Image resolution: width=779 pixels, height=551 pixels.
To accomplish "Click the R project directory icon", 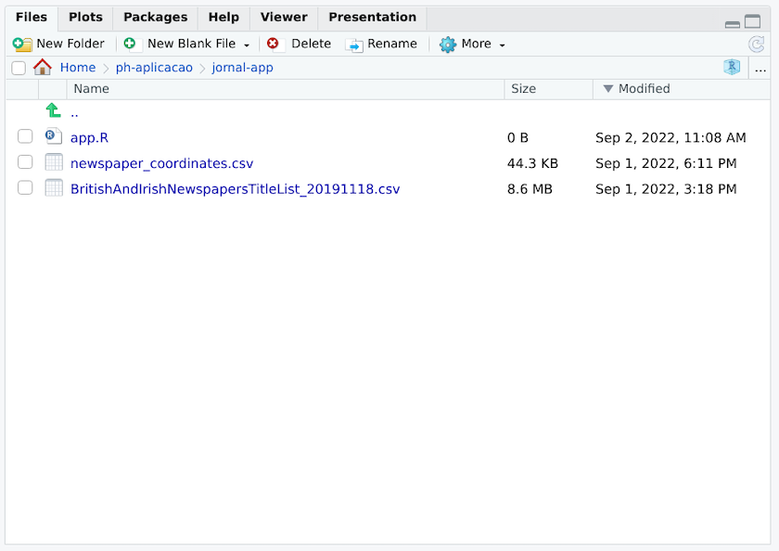I will point(732,68).
